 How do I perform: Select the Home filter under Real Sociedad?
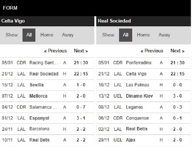143,35
